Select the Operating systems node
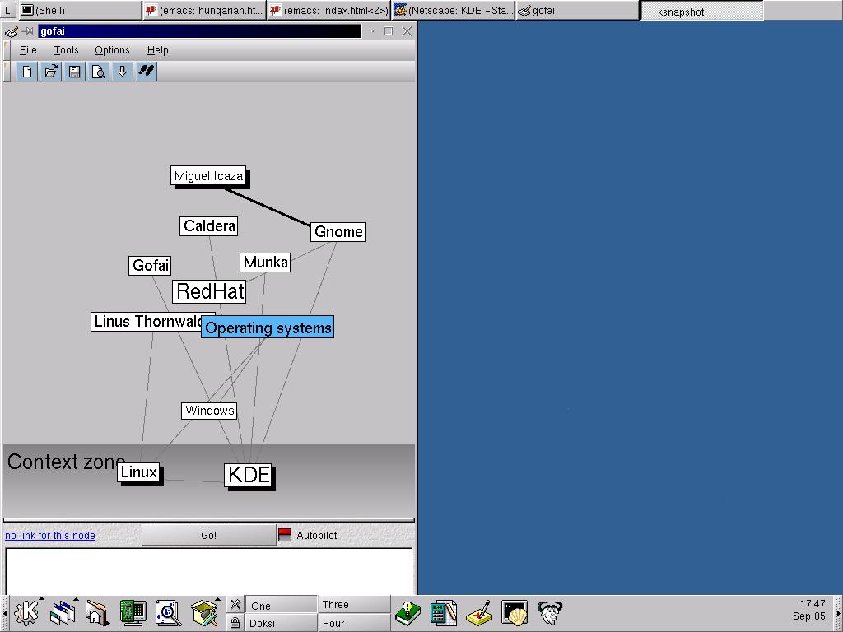Screen dimensions: 843x632 click(268, 328)
